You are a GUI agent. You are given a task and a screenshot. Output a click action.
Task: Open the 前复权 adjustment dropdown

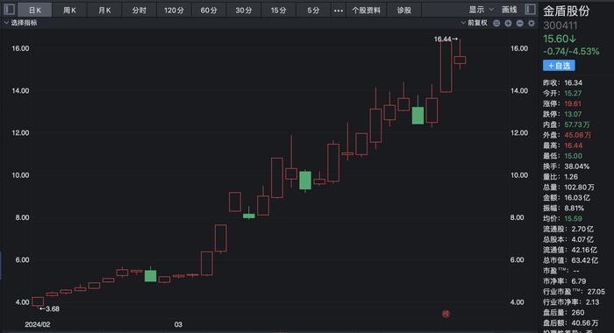pyautogui.click(x=475, y=23)
